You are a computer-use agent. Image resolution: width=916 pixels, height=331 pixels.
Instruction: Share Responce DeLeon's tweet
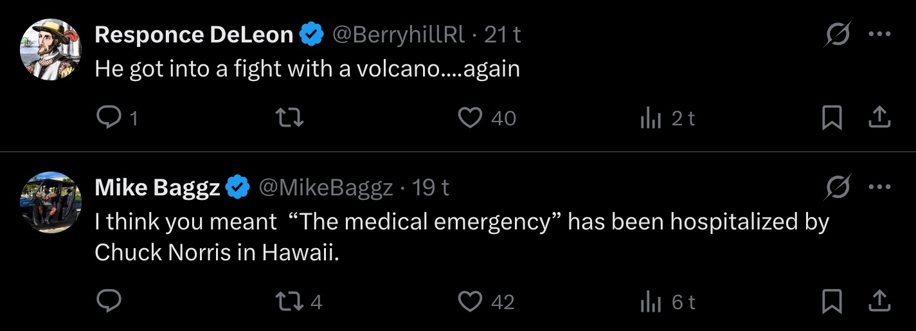click(x=879, y=118)
